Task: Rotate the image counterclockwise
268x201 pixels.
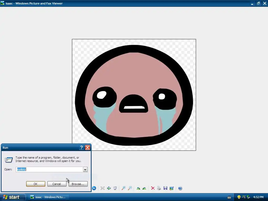Action: pos(144,188)
